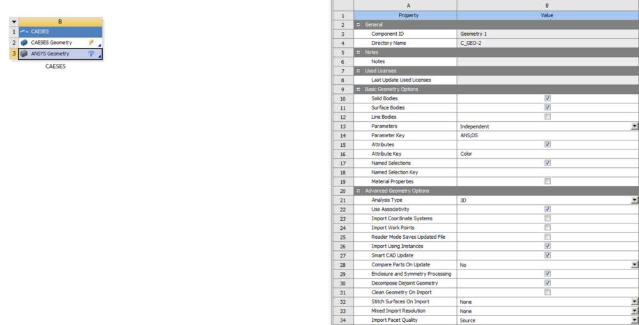Click the Smart CAD Update property label
The image size is (639, 325).
click(392, 255)
